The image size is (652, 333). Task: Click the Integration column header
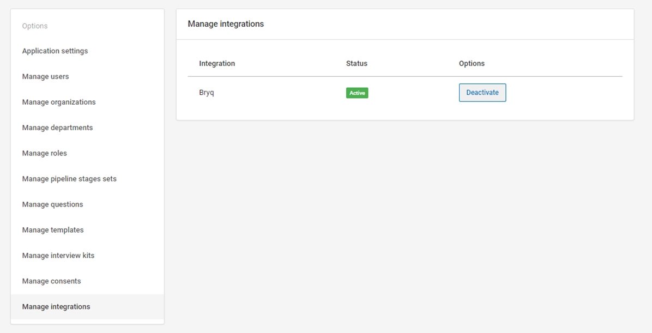click(x=217, y=64)
